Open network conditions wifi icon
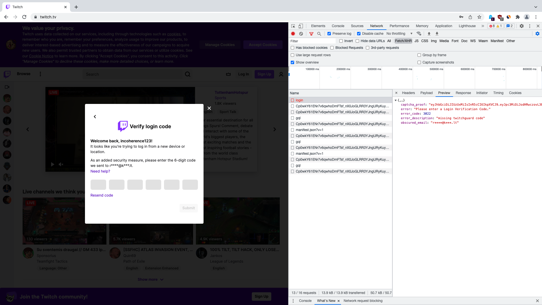 point(419,34)
